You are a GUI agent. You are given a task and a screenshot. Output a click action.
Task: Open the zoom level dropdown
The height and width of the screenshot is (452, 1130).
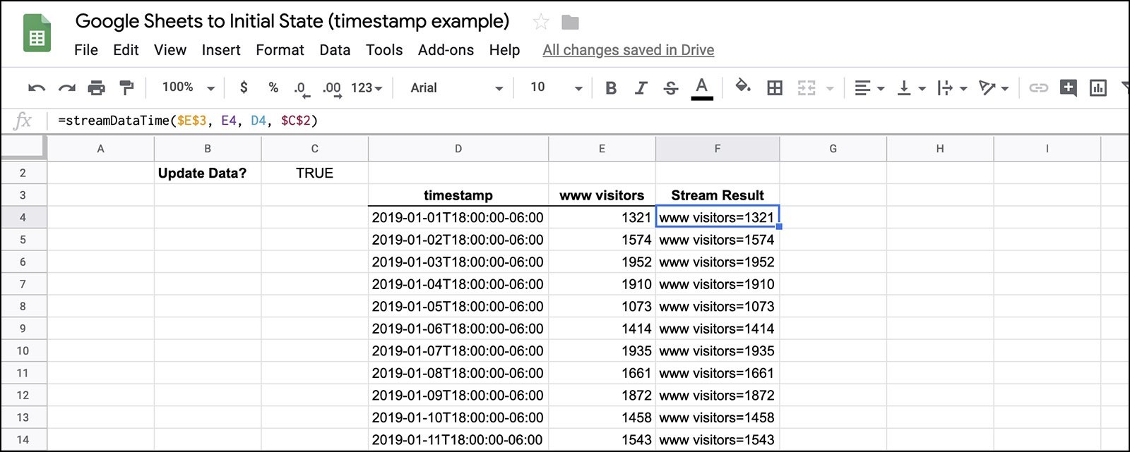point(188,87)
